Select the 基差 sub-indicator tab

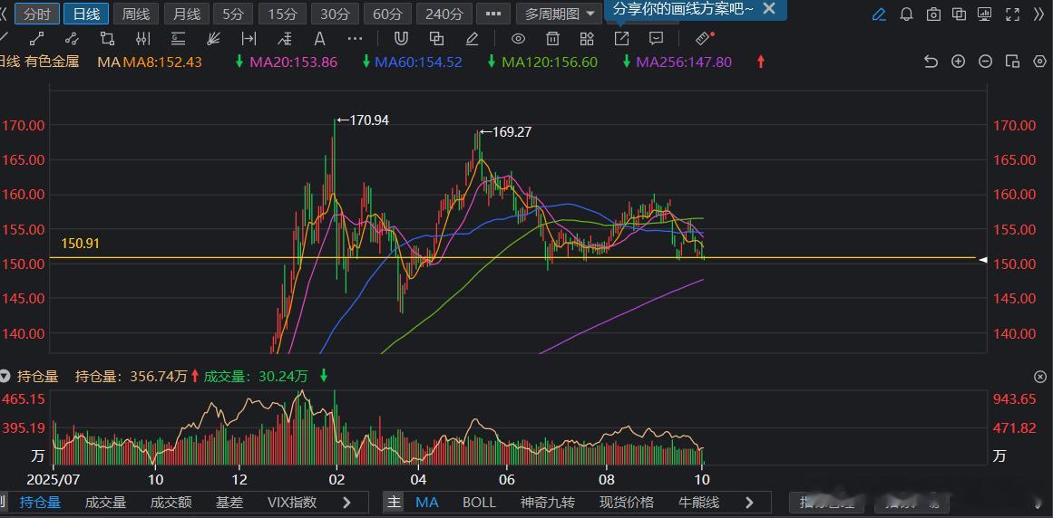point(229,502)
